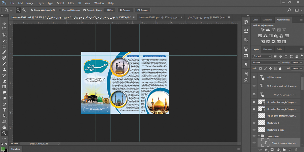Pick the Horizontal Type tool

tap(4, 110)
